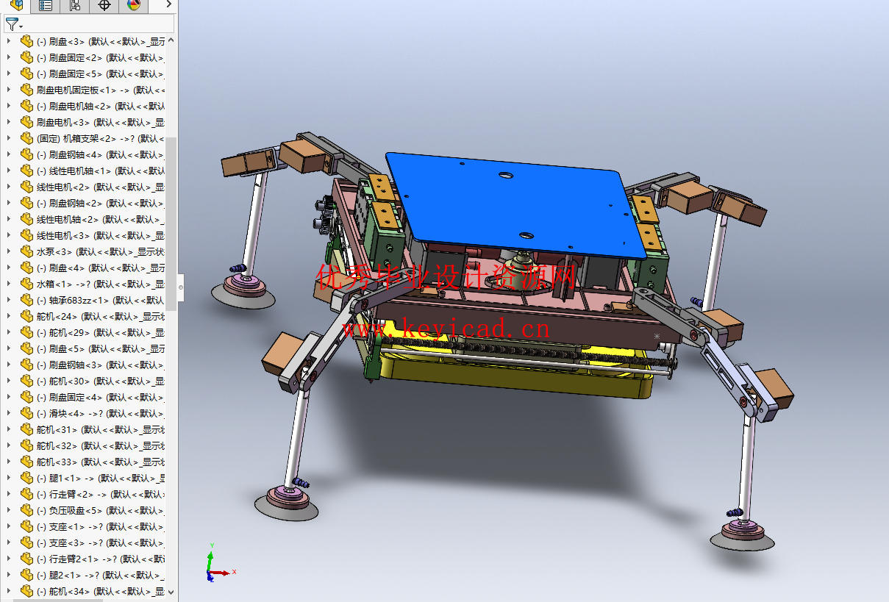Screen dimensions: 889x602
Task: Open the FeatureManager design tree tab
Action: tap(16, 6)
